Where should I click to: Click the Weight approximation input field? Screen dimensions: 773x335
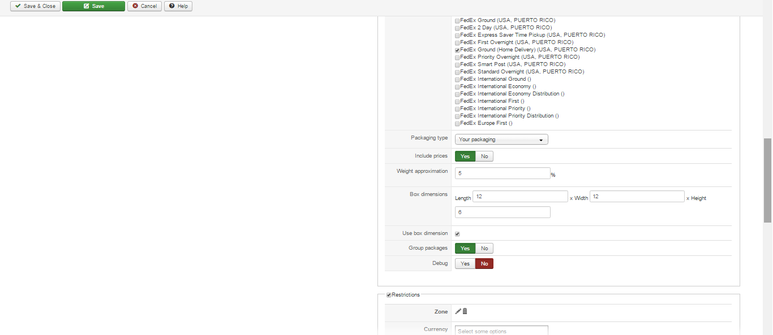(503, 173)
